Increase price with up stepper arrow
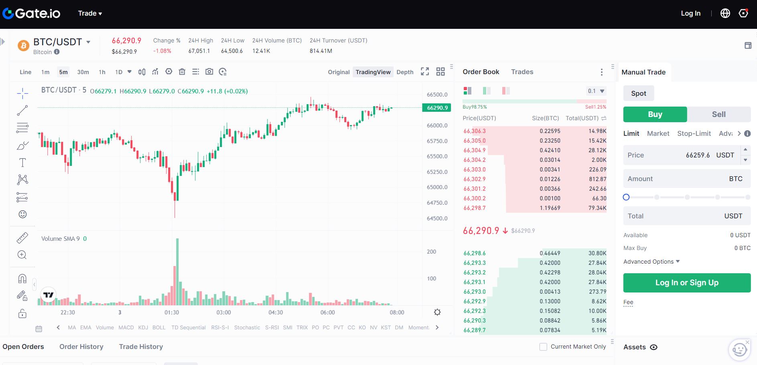Screen dimensions: 757x365 [745, 150]
